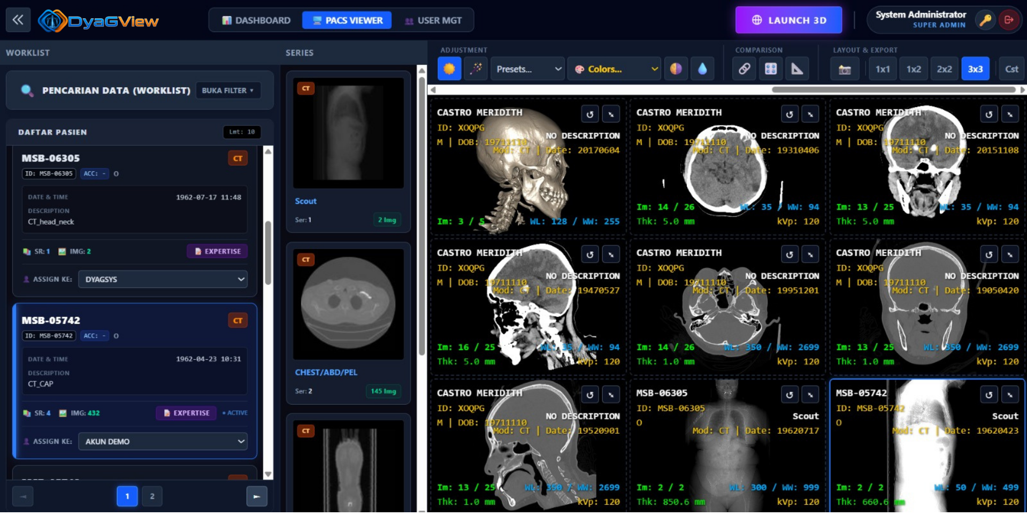Click the toolbar scrollbar right arrow
This screenshot has height=516, width=1027.
(x=1022, y=90)
